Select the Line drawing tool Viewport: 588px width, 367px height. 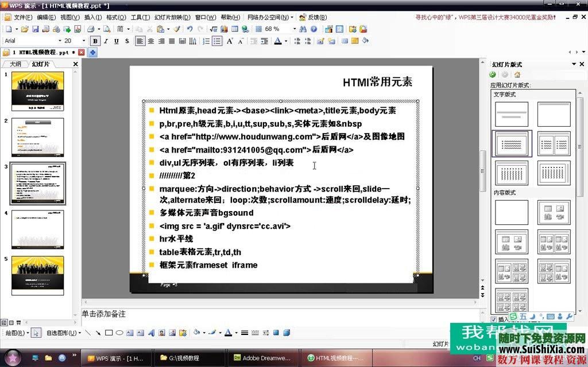(x=88, y=333)
